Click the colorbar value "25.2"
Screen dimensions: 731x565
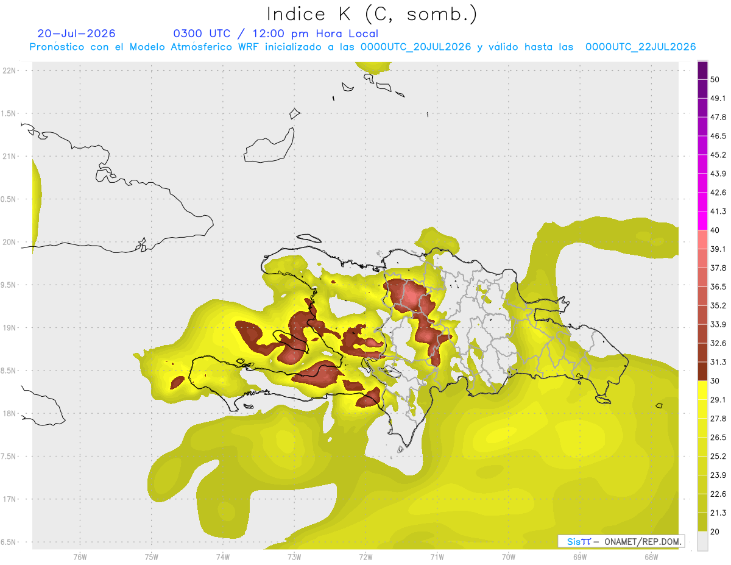point(718,456)
